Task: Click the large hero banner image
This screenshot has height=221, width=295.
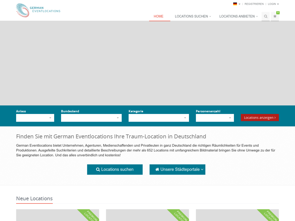Action: click(x=147, y=63)
